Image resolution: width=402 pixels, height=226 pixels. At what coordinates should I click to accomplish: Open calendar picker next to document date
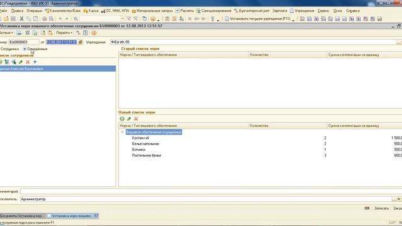coord(80,42)
